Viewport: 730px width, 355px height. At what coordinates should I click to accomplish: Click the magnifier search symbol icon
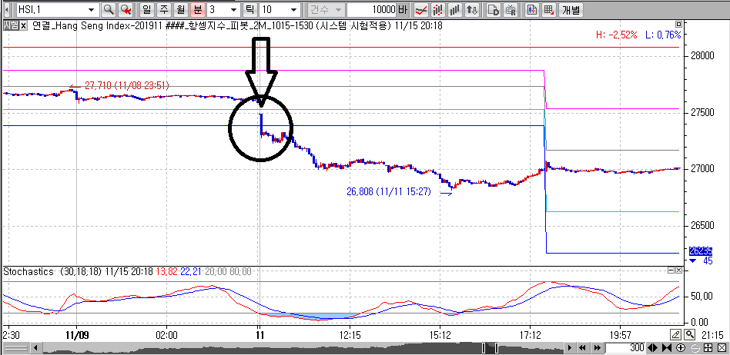click(108, 10)
